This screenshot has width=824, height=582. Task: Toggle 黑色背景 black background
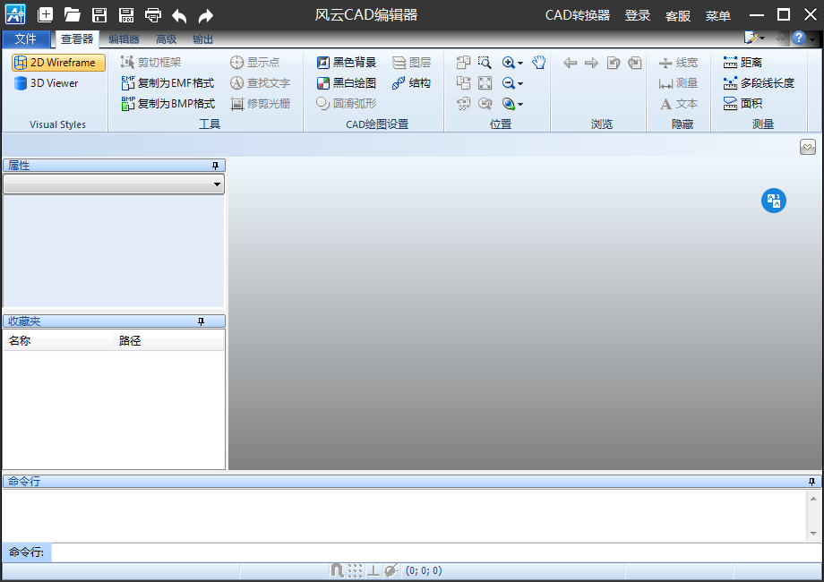click(x=347, y=63)
